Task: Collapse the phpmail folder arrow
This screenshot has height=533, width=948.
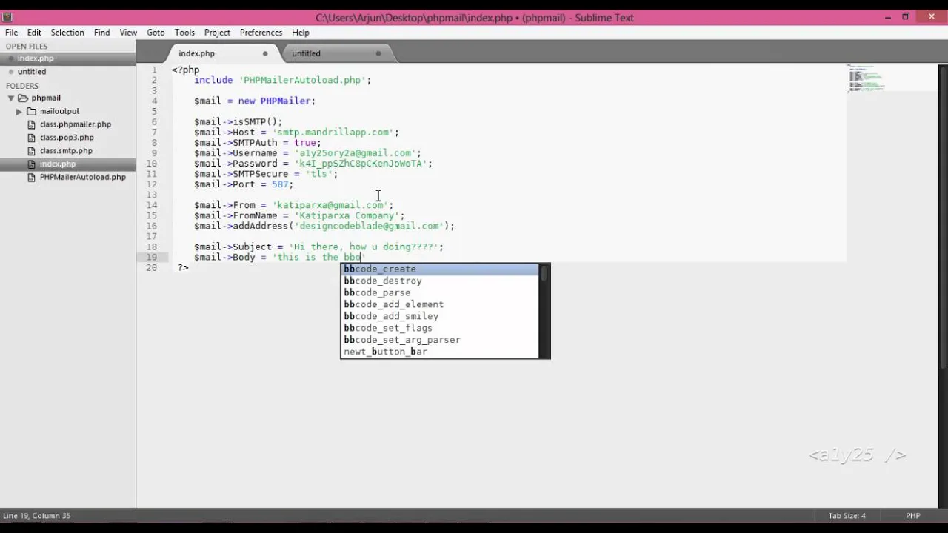Action: click(11, 98)
